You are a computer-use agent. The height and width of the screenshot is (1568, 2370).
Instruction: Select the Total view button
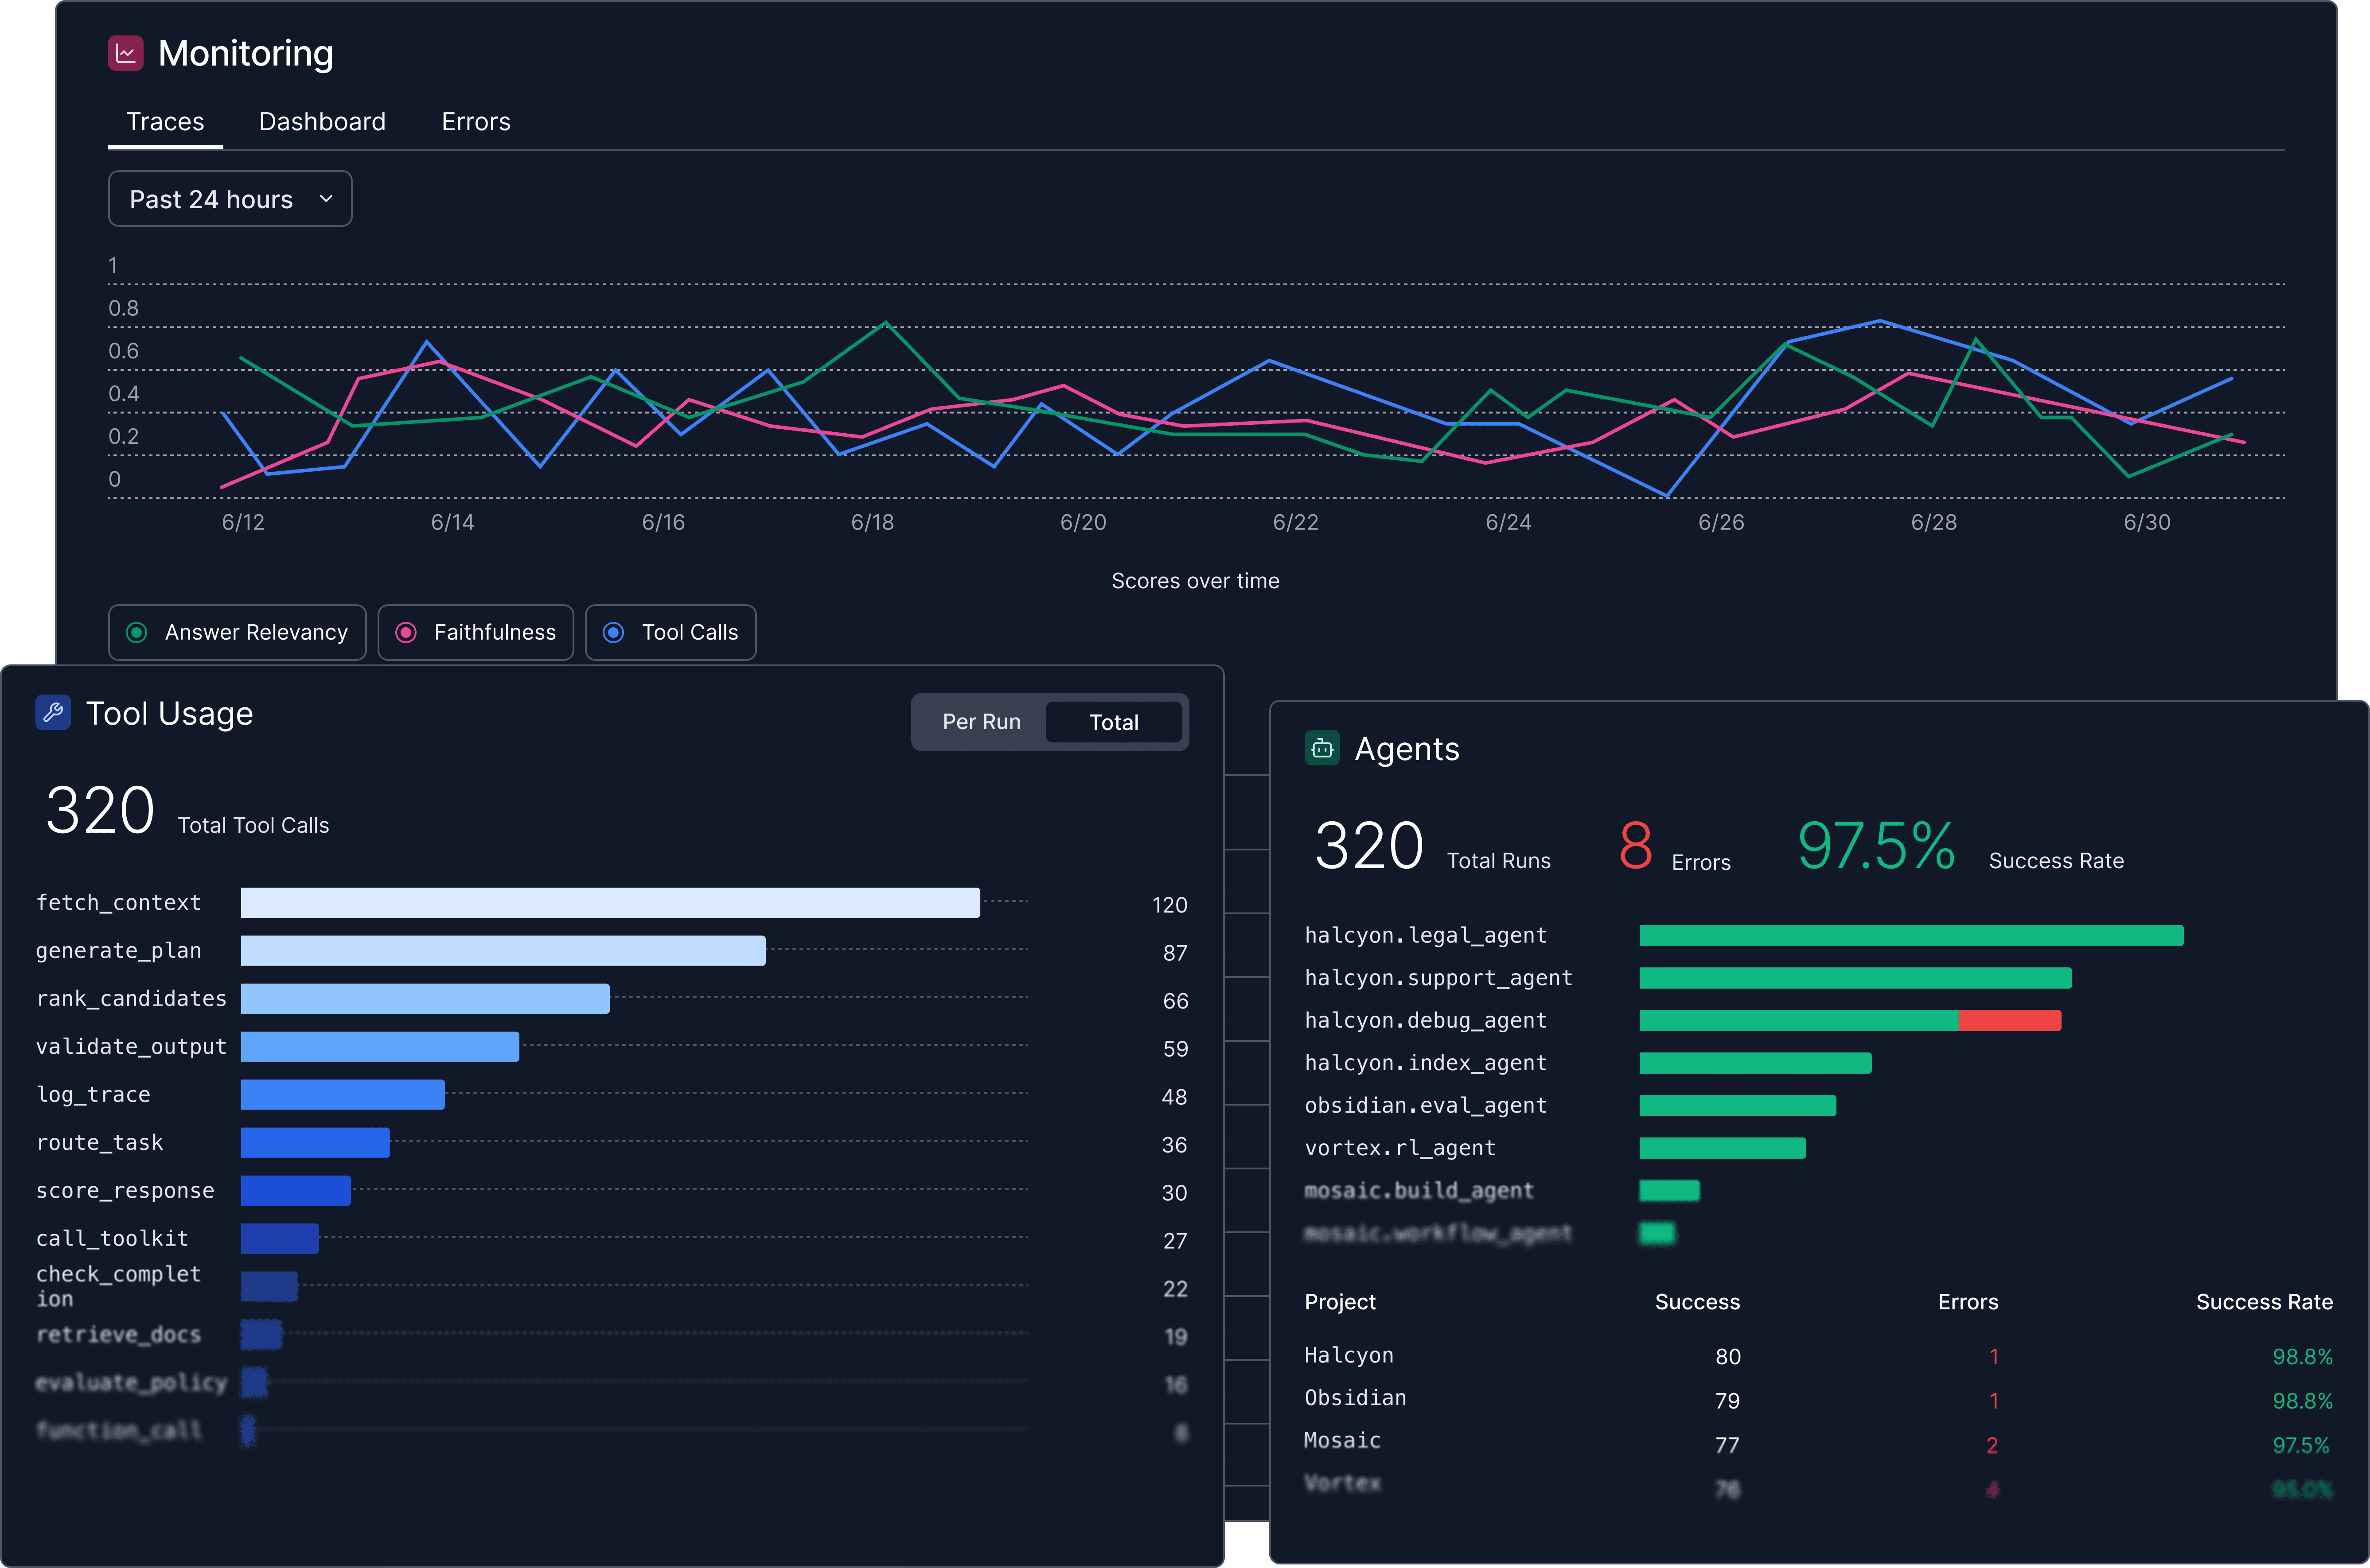pyautogui.click(x=1114, y=722)
